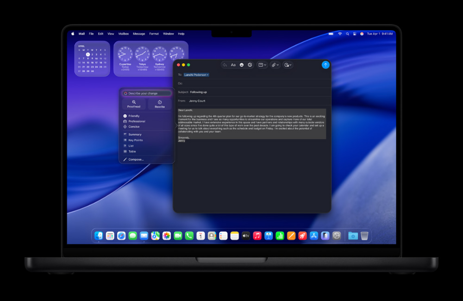Image resolution: width=463 pixels, height=301 pixels.
Task: Open Photos from the Dock
Action: point(166,236)
